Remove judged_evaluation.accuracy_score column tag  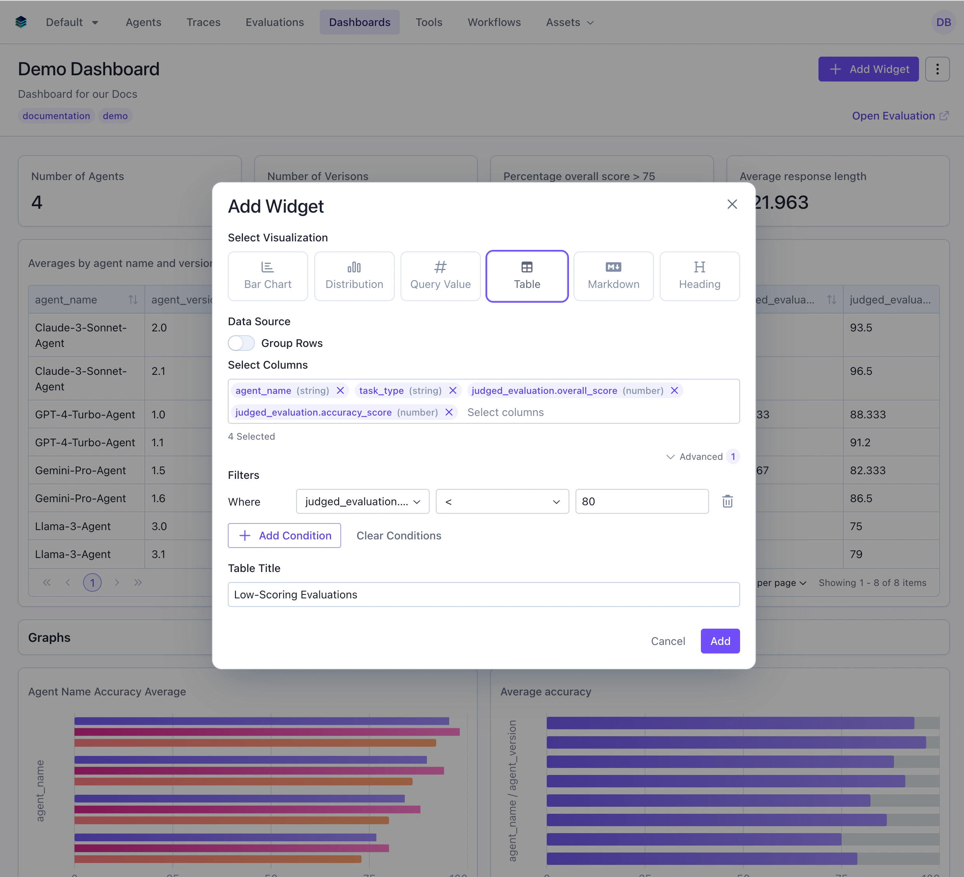449,412
